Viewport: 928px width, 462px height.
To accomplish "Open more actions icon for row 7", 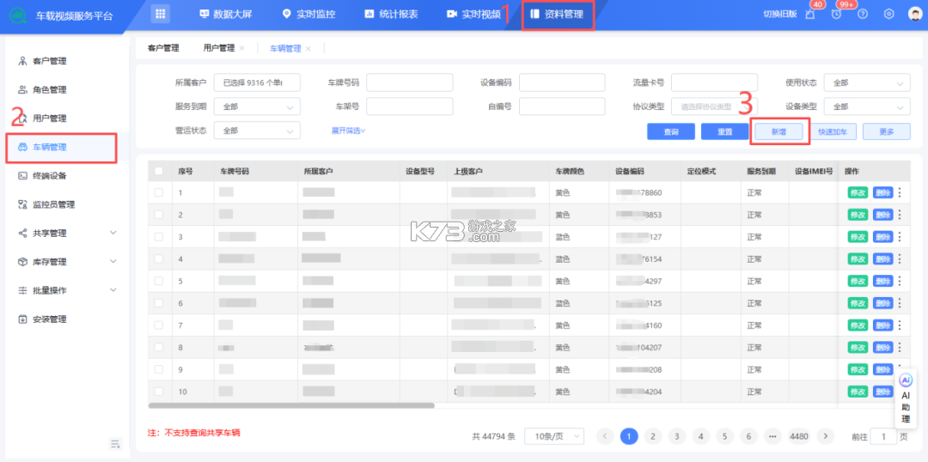I will click(901, 325).
